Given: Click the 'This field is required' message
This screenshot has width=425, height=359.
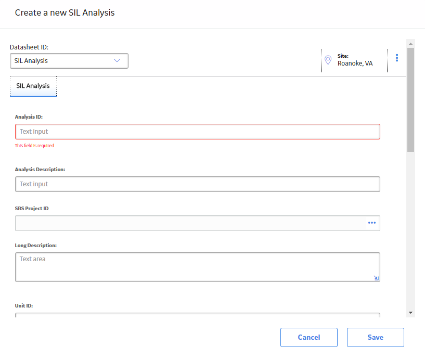Looking at the screenshot, I should [34, 146].
